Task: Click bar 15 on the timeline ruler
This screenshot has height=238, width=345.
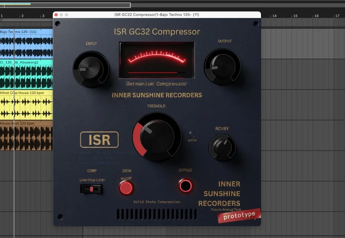Action: click(295, 16)
